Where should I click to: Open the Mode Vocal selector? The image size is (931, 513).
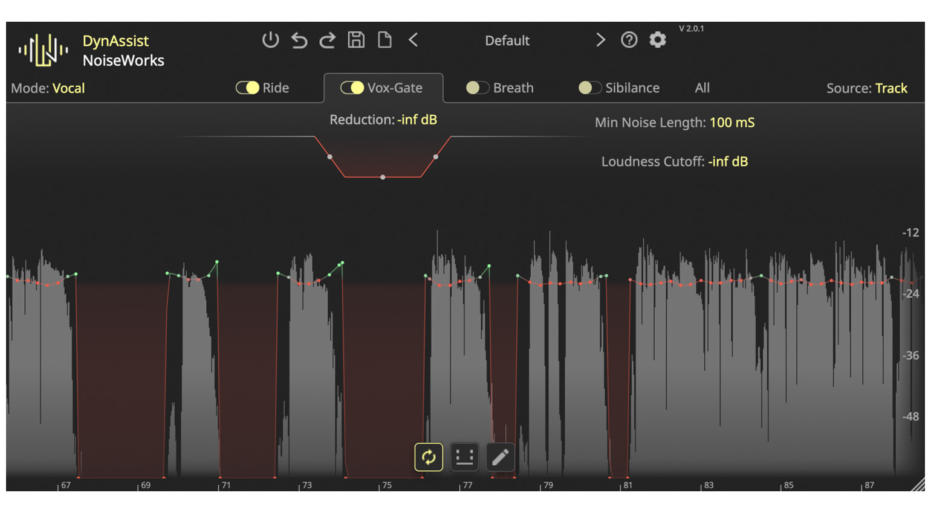(x=68, y=88)
